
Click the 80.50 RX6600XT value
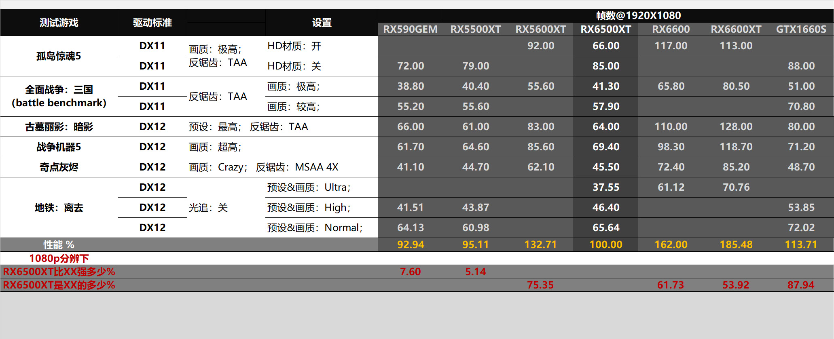pyautogui.click(x=736, y=86)
